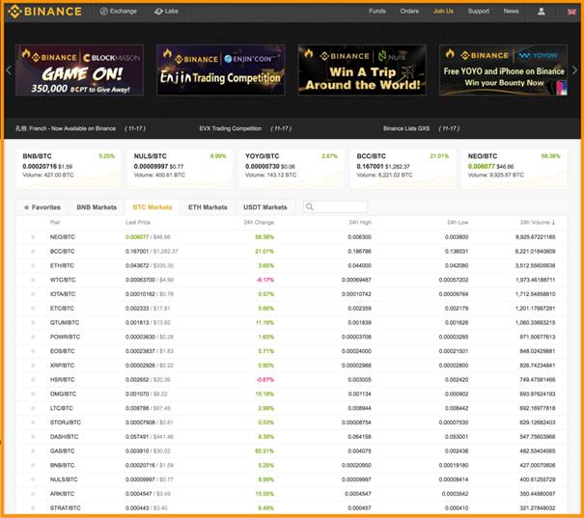This screenshot has height=518, width=584.
Task: Open the DASH/BTC pair
Action: [x=64, y=437]
